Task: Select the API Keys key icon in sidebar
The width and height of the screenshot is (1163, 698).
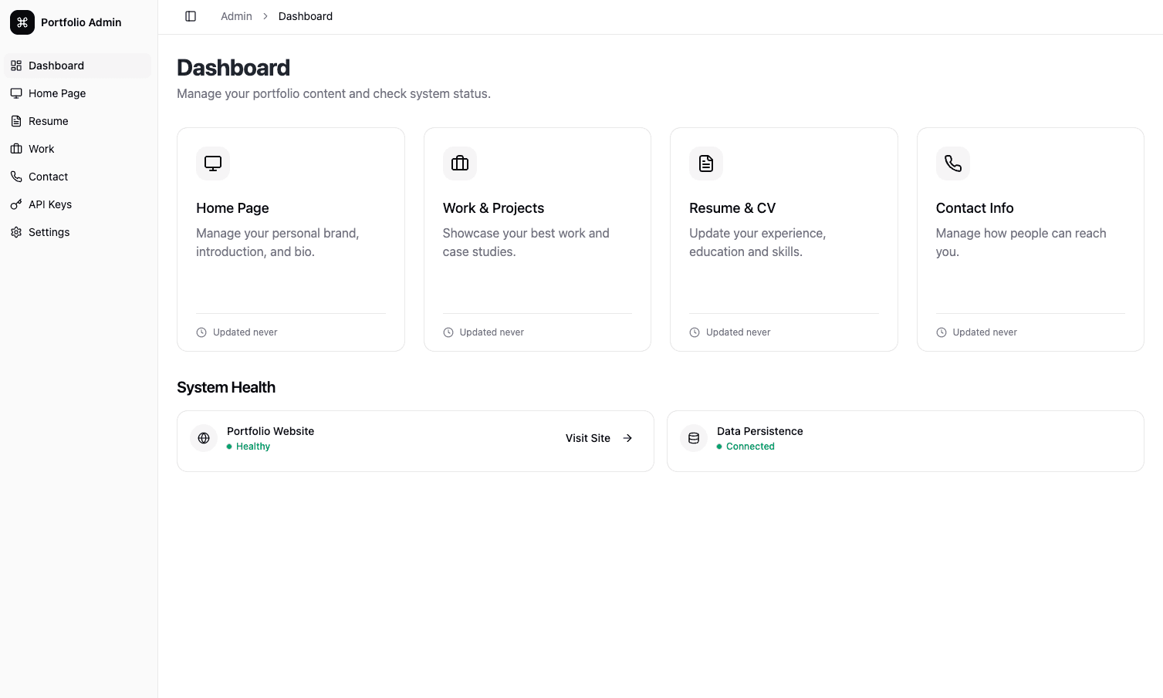Action: [16, 204]
